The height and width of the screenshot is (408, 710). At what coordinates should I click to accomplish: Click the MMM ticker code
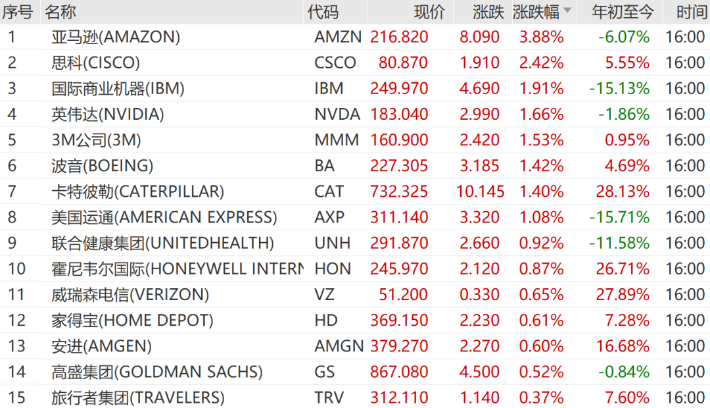click(x=337, y=140)
